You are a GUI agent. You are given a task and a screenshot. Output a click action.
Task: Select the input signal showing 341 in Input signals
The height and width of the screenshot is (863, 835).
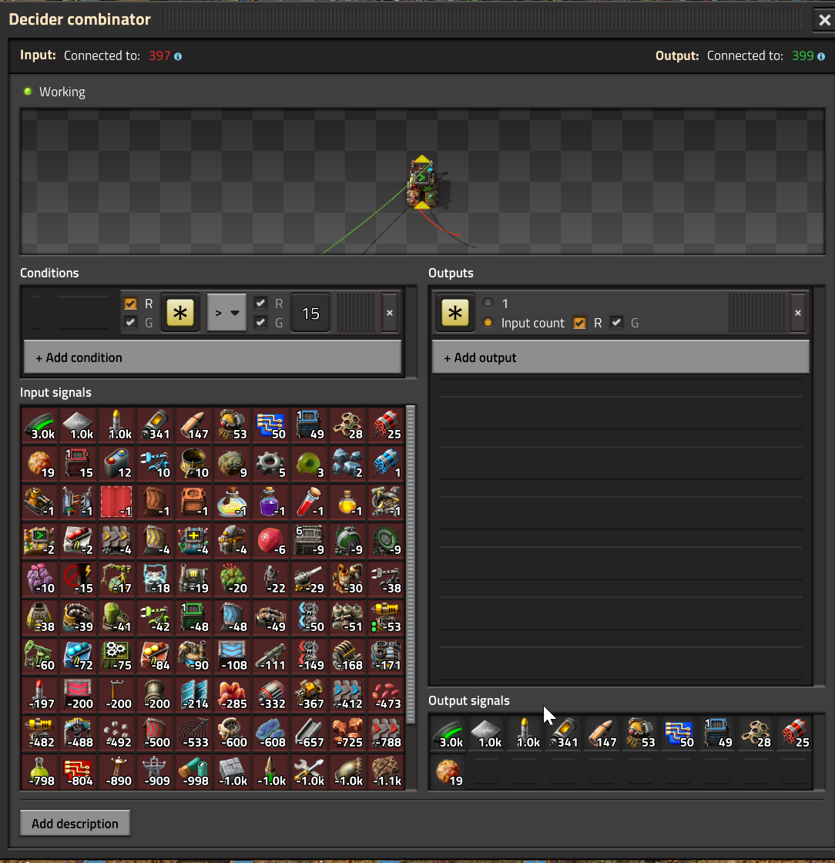tap(155, 425)
